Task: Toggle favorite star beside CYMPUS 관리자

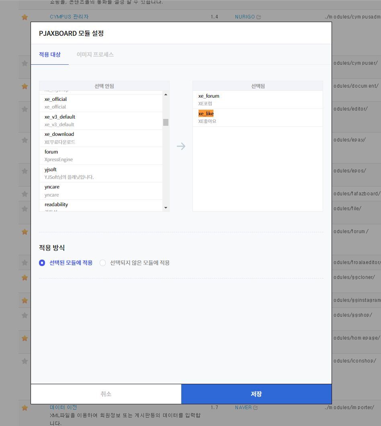Action: [x=25, y=17]
